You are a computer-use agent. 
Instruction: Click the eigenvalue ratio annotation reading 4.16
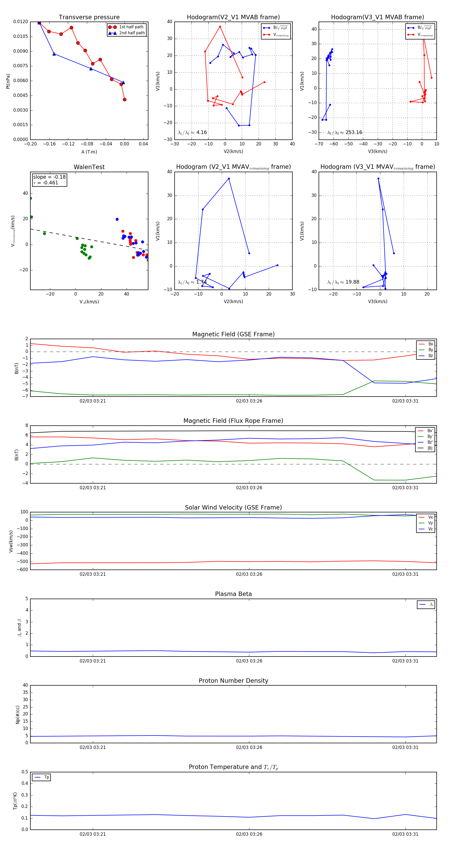pos(193,132)
